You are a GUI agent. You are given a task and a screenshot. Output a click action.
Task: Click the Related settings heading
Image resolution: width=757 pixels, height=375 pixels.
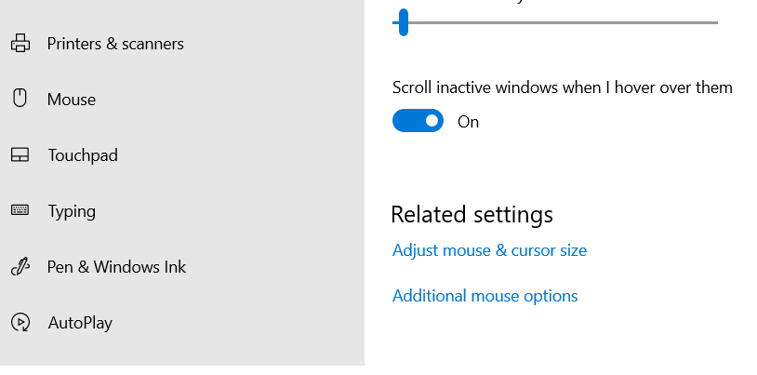pos(471,215)
